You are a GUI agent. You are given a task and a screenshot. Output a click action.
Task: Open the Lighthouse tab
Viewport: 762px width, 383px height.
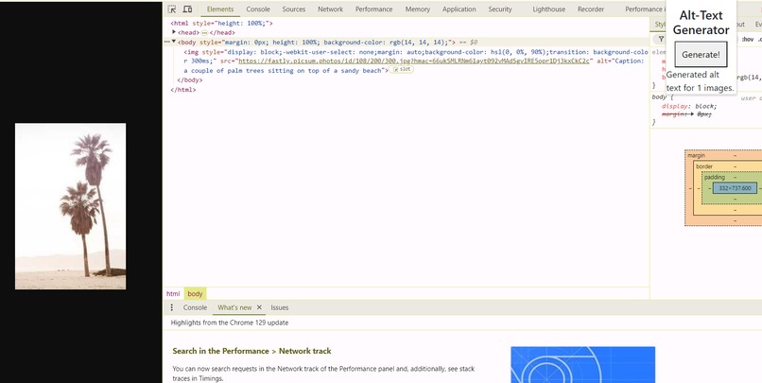click(x=548, y=9)
